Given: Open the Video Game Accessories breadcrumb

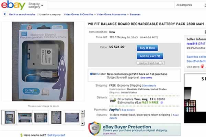Looking at the screenshot, I should 111,14.
